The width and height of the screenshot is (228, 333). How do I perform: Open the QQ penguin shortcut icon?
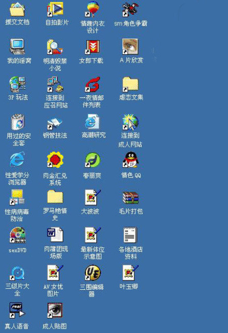[x=131, y=159]
